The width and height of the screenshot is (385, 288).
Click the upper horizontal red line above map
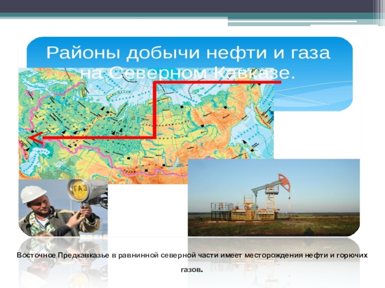[217, 83]
